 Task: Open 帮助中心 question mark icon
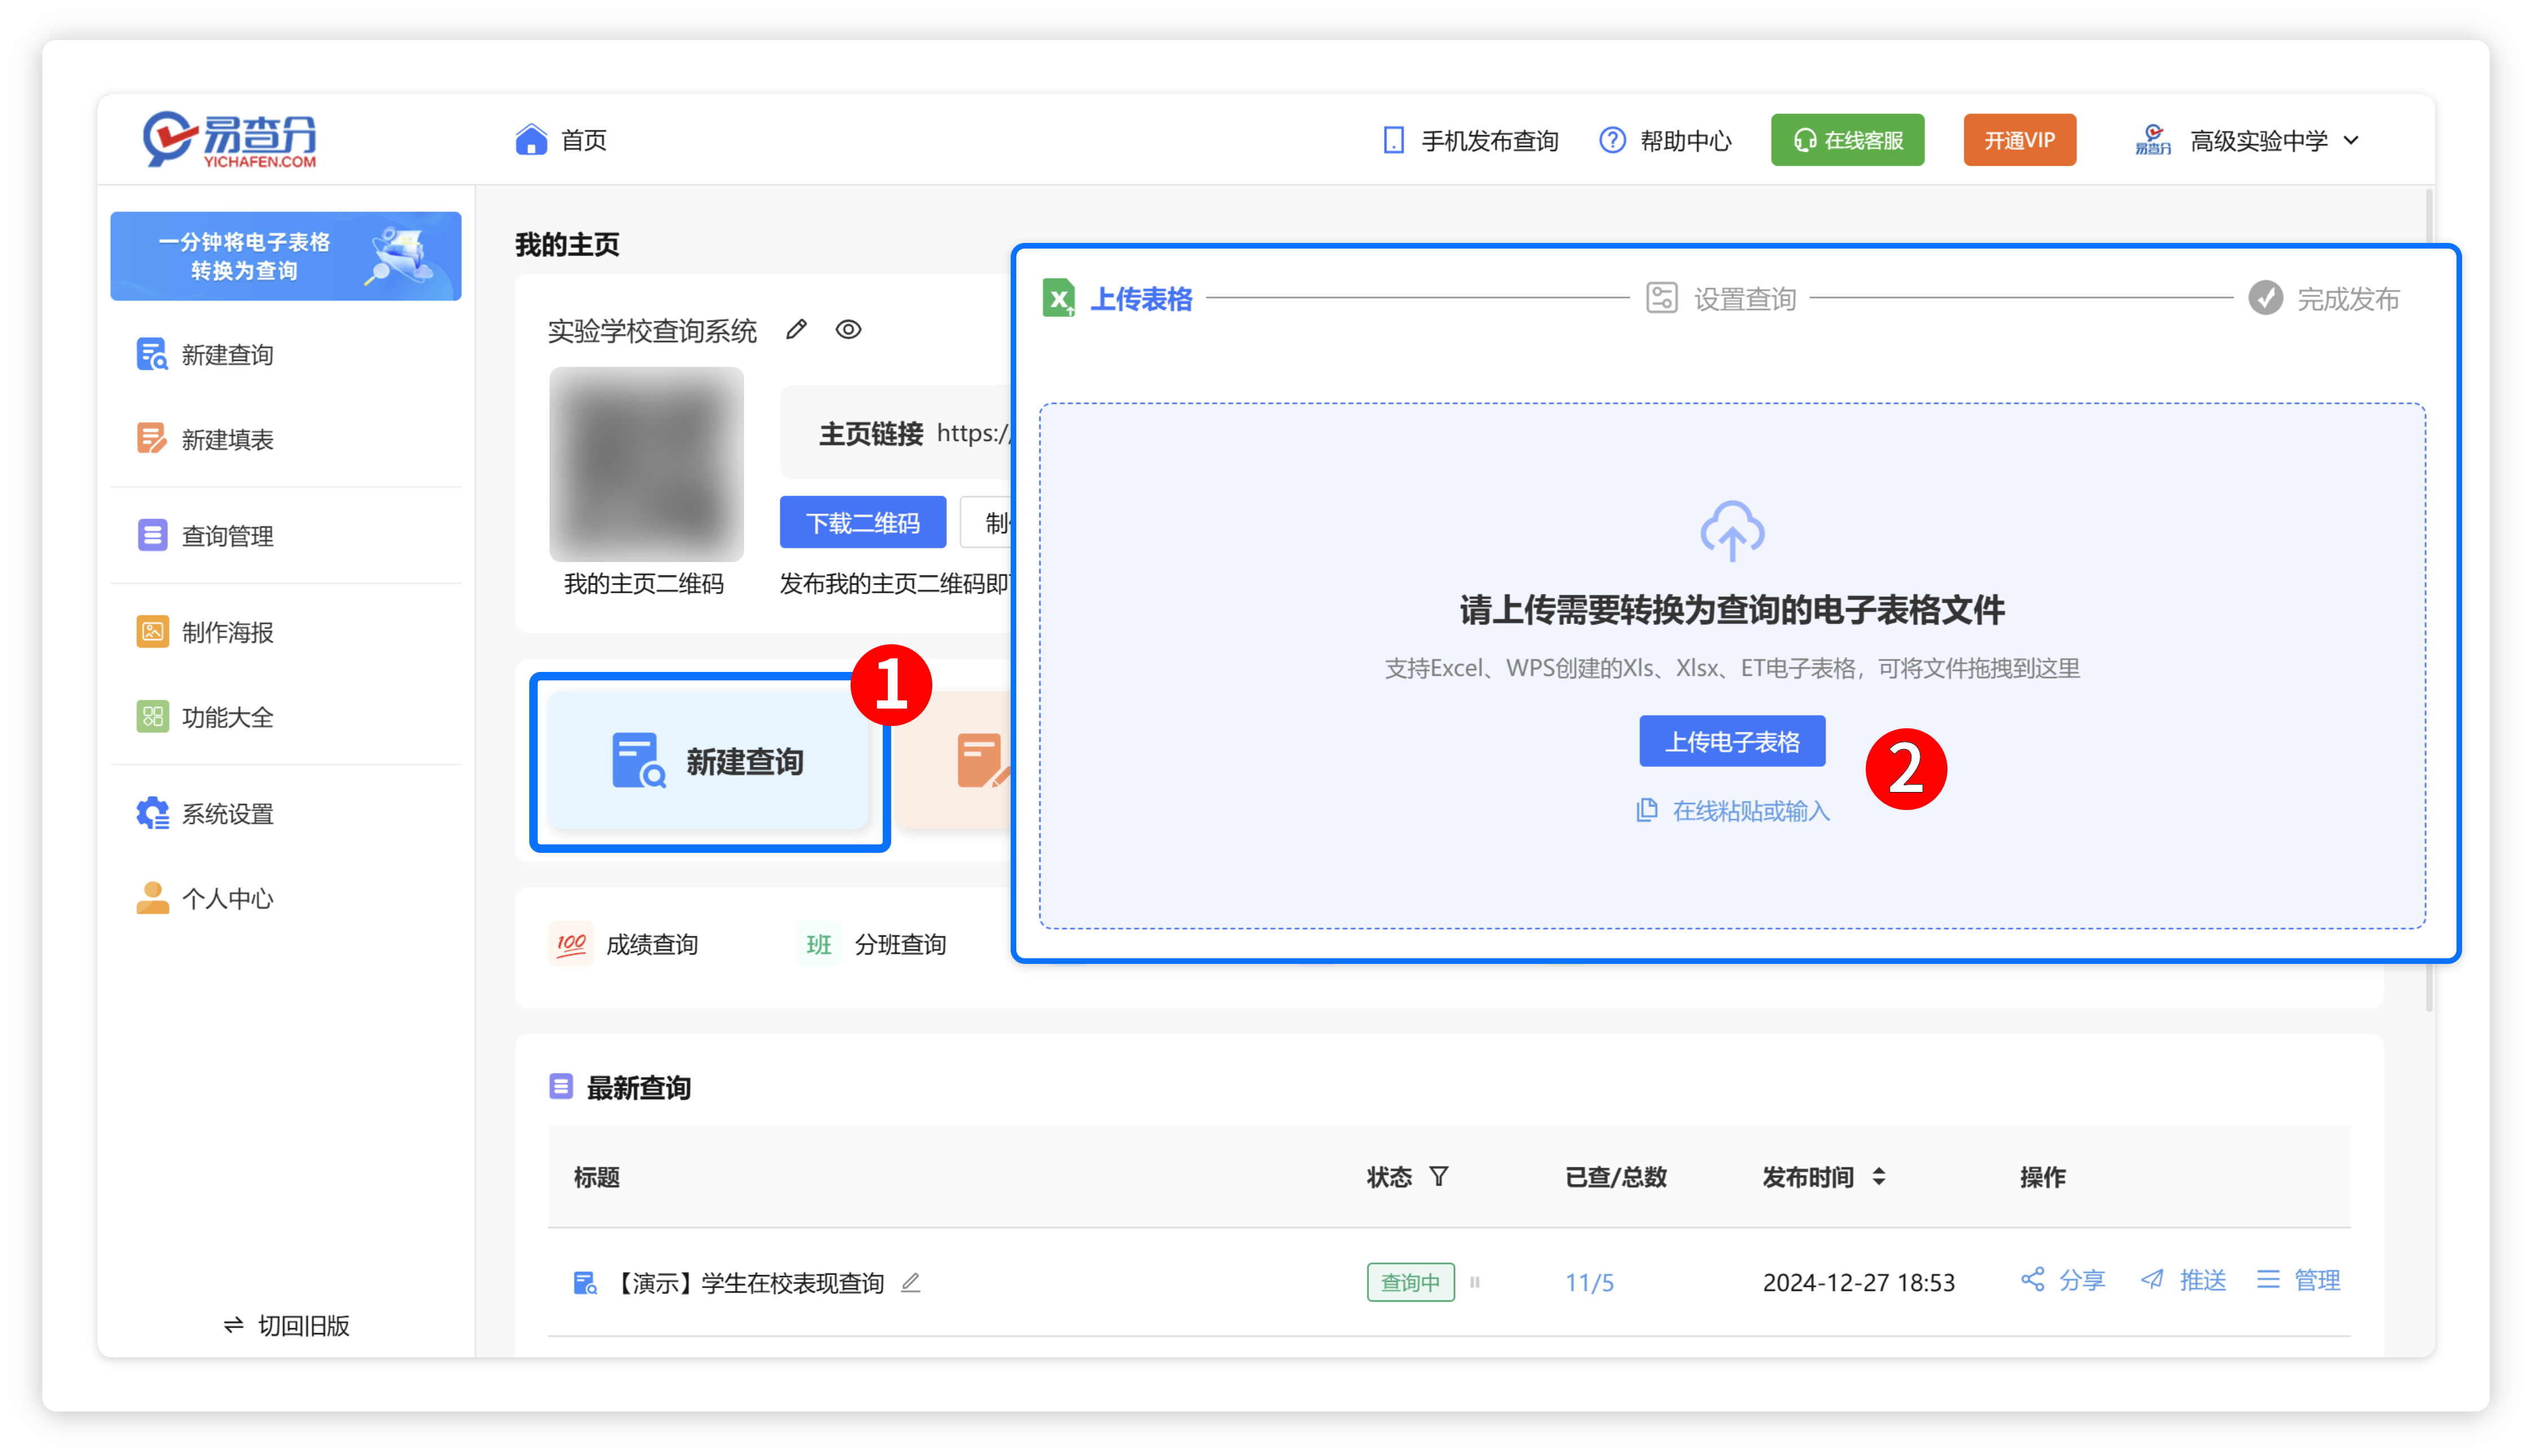click(x=1612, y=140)
